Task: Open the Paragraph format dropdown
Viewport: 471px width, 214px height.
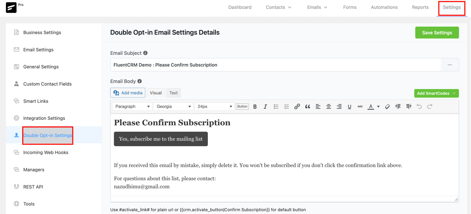Action: (132, 107)
